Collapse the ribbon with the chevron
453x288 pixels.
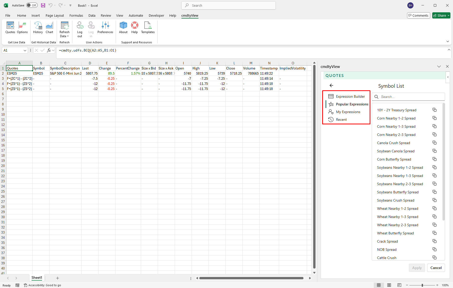pos(447,41)
